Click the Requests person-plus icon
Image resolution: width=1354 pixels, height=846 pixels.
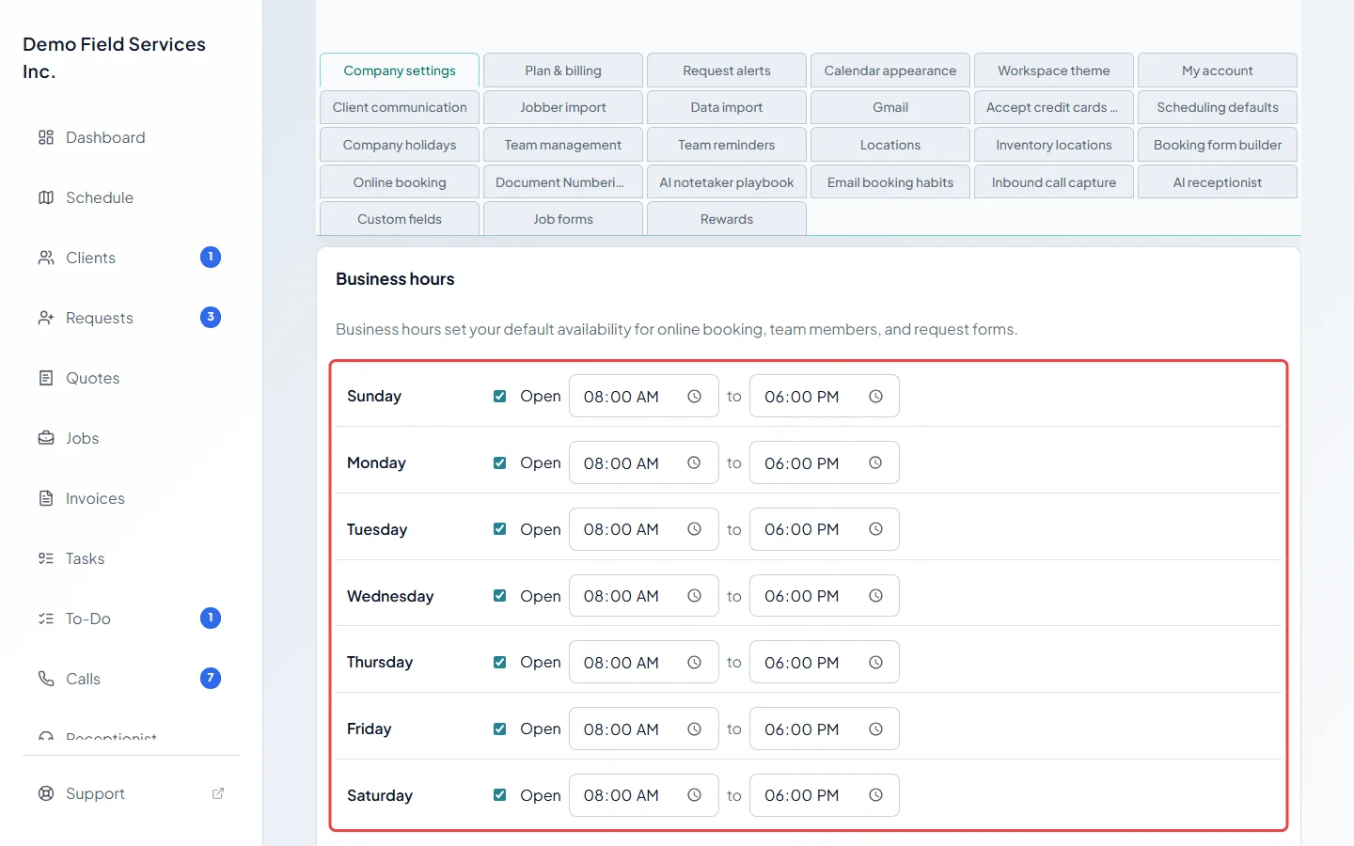[46, 318]
